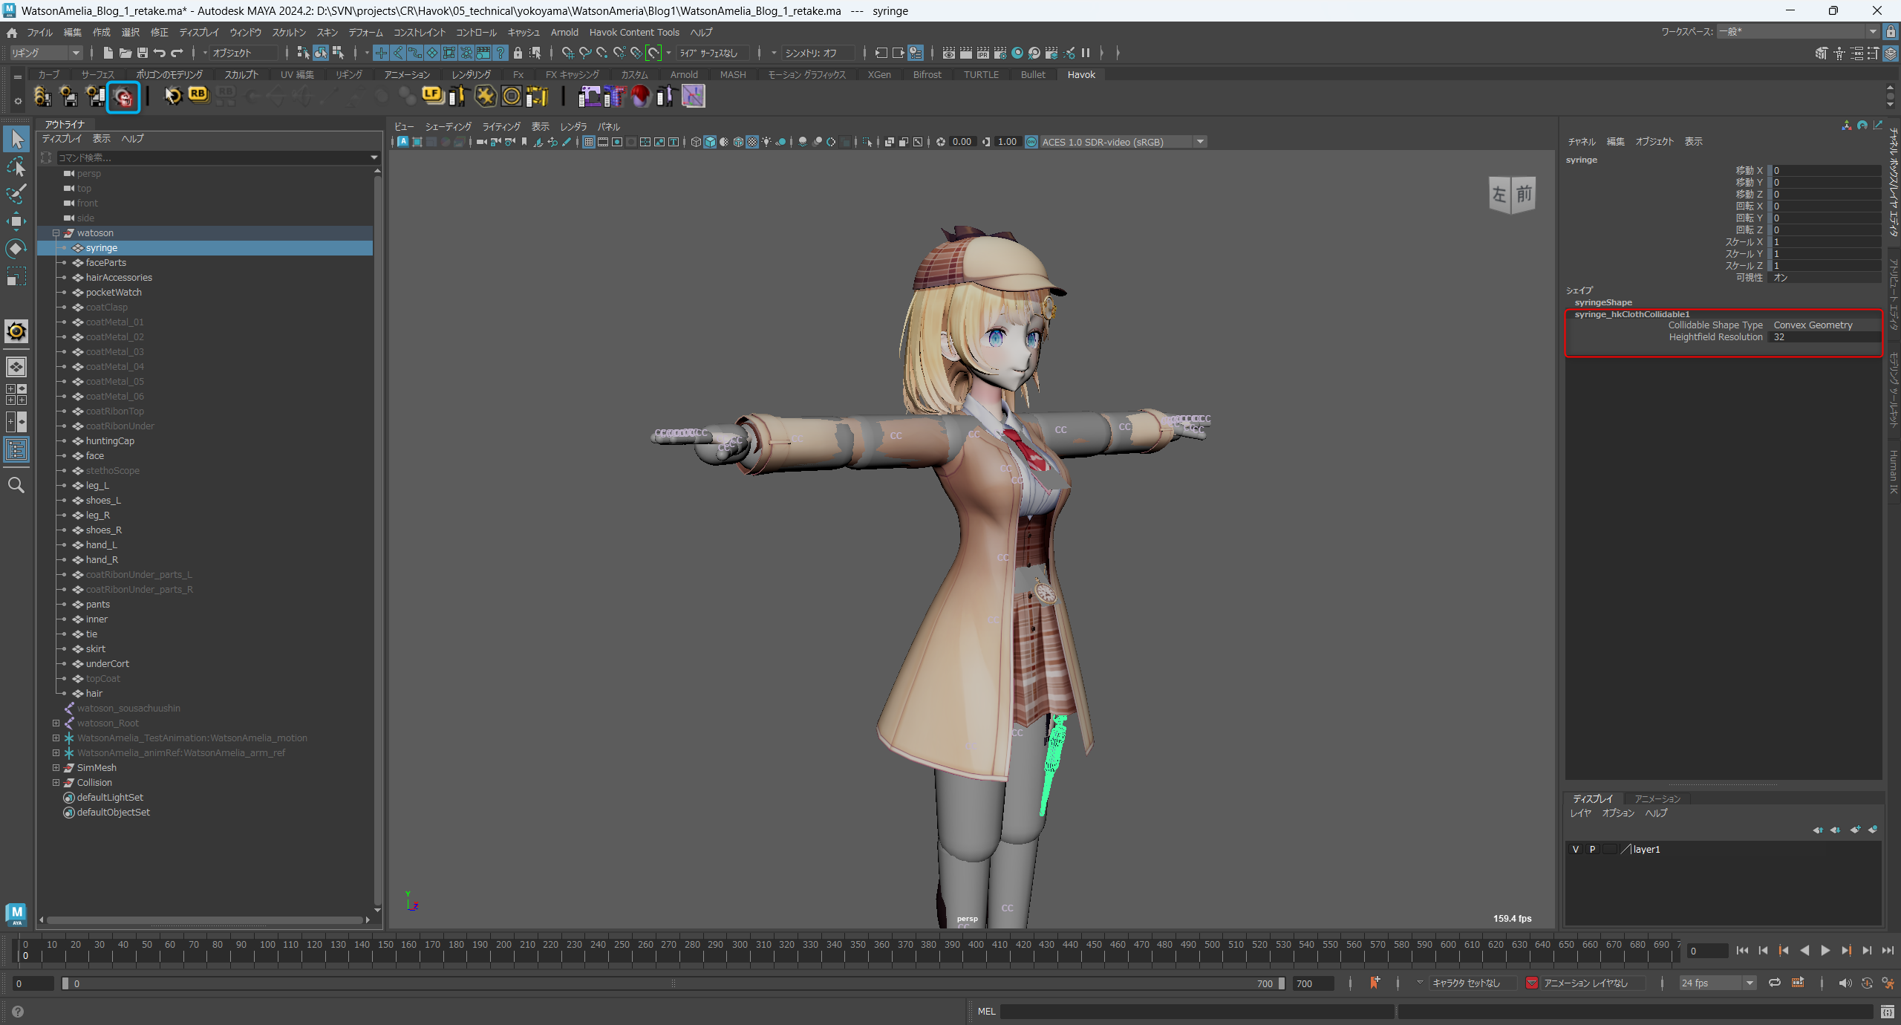Viewport: 1901px width, 1025px height.
Task: Switch to the Havok shelf tab
Action: click(1081, 74)
